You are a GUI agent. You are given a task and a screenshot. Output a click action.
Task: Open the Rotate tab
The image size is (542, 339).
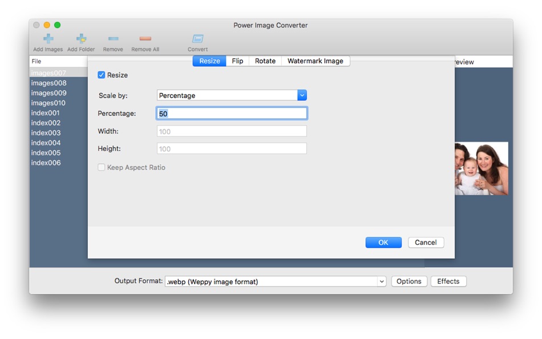coord(265,61)
